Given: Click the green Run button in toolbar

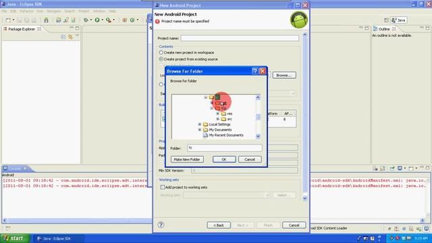Looking at the screenshot, I should 97,20.
